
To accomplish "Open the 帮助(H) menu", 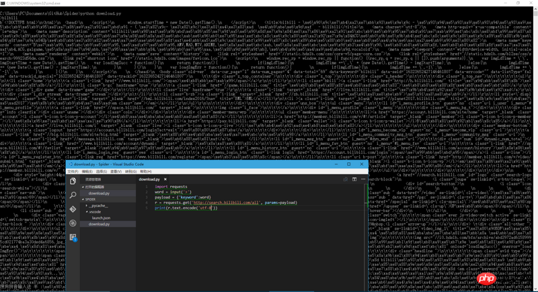I will coord(145,172).
